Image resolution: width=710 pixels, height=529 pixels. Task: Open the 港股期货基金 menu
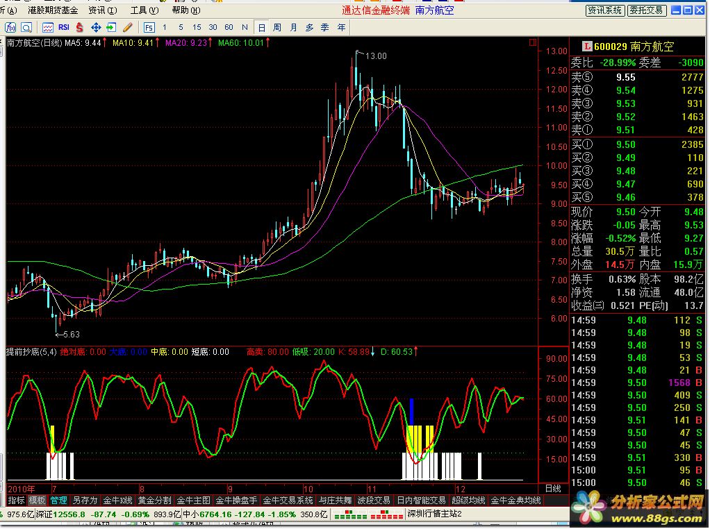[53, 10]
